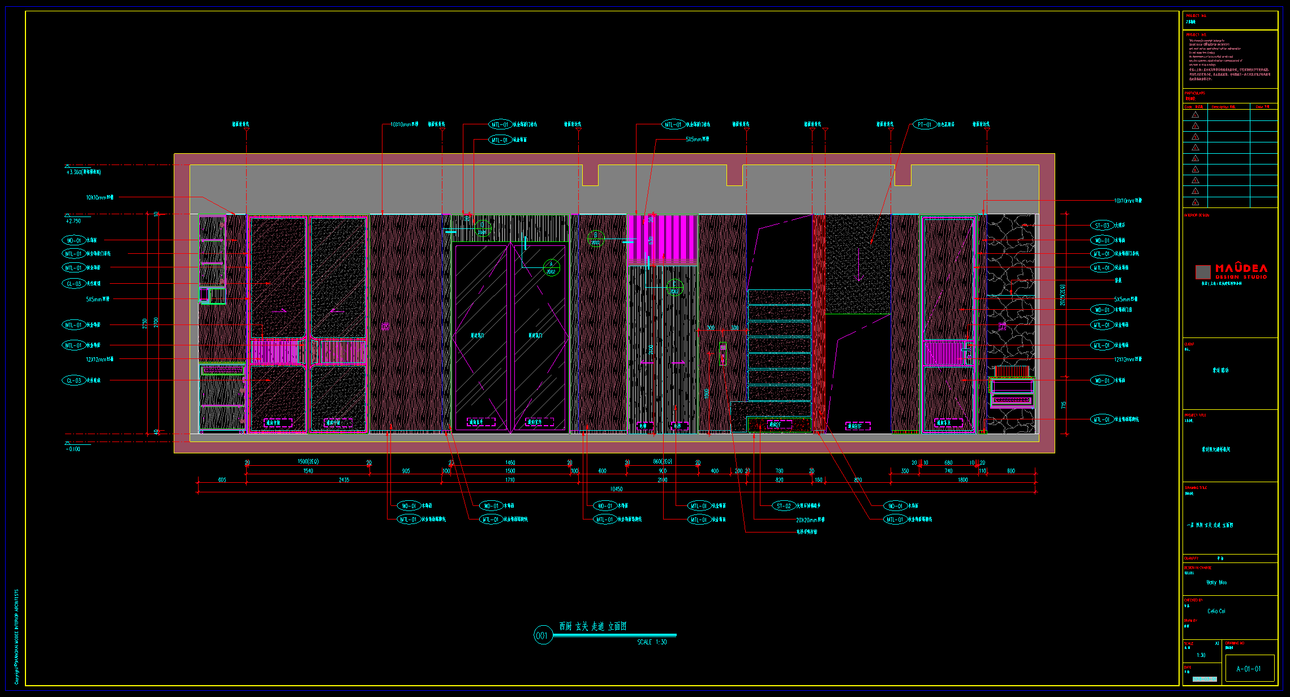Select the 通向B1F stair label
This screenshot has width=1290, height=697.
coord(857,426)
